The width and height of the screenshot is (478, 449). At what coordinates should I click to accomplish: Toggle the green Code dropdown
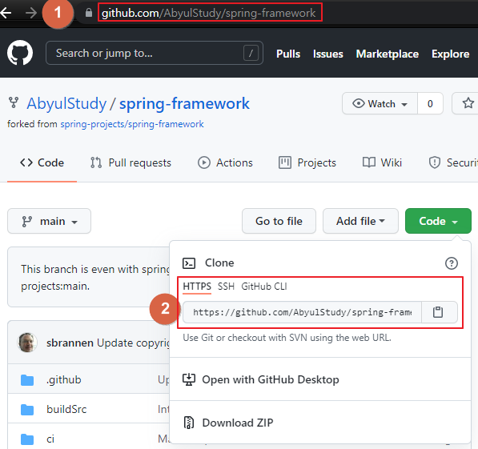tap(438, 221)
